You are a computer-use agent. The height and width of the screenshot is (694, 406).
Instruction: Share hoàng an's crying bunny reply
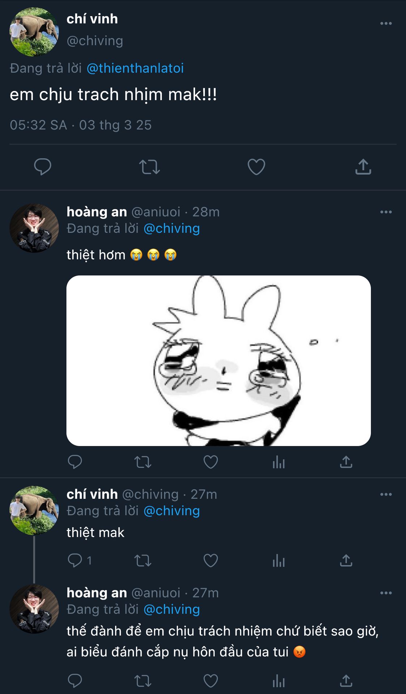(346, 462)
